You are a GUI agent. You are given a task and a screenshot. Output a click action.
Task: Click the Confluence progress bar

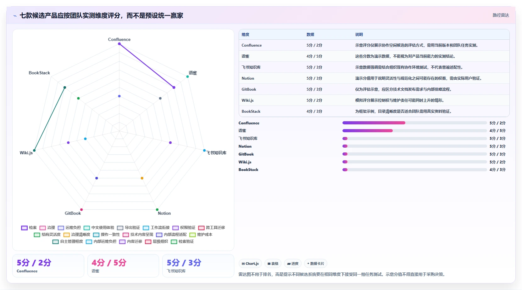pos(414,123)
